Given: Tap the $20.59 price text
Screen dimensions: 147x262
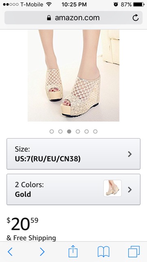Looking at the screenshot, I should (22, 224).
